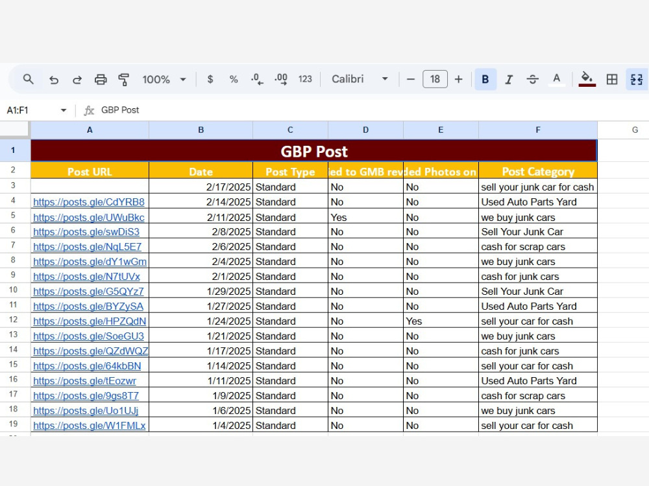
Task: Print the spreadsheet
Action: [x=101, y=79]
